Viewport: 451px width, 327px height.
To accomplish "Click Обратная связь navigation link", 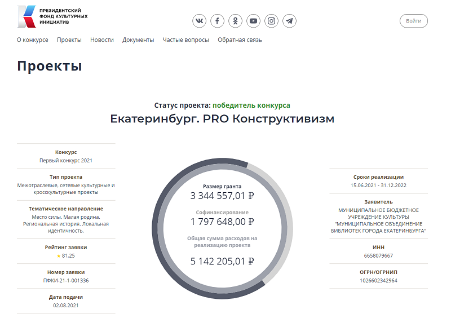I will [x=240, y=40].
